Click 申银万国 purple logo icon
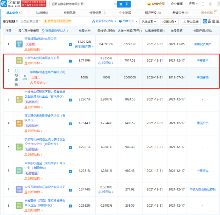Screen dimensions: 220x215 (19, 189)
